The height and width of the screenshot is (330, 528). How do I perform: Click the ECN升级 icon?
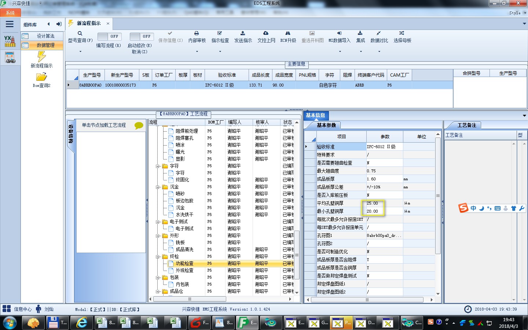[x=288, y=33]
